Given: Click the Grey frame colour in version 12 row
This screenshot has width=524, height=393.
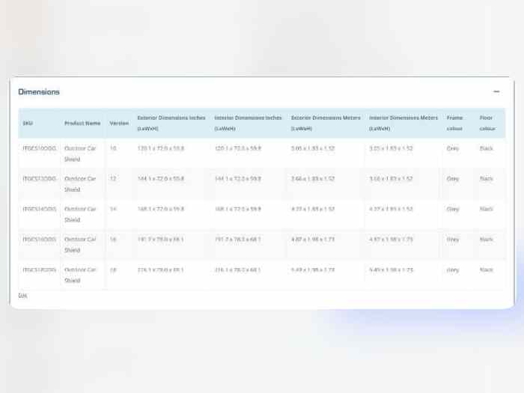Looking at the screenshot, I should click(x=453, y=178).
